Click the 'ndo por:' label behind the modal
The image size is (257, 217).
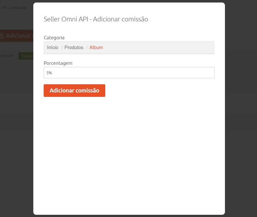[x=7, y=56]
